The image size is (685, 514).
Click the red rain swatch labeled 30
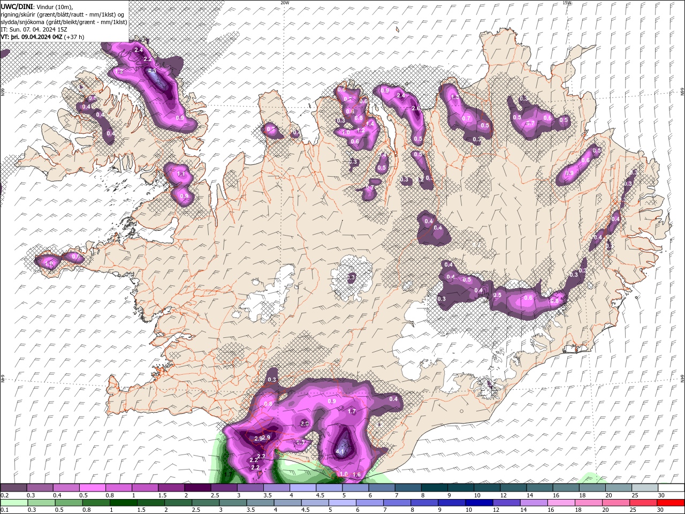670,503
